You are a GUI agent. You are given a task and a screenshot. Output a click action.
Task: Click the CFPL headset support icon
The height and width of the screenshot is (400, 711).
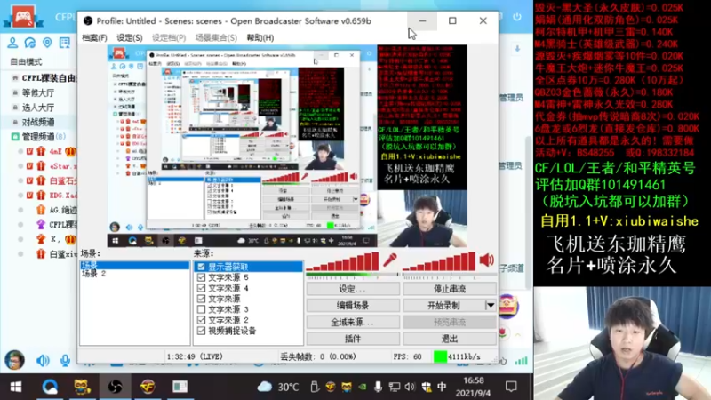(x=30, y=43)
